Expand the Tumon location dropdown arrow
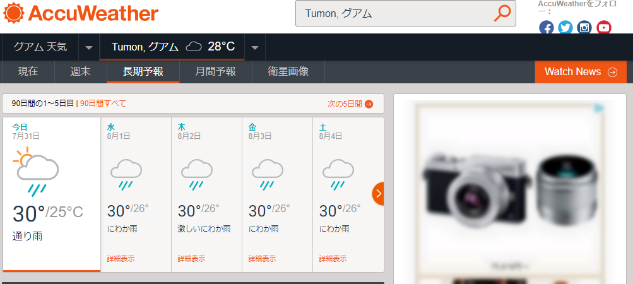633x284 pixels. pyautogui.click(x=255, y=47)
